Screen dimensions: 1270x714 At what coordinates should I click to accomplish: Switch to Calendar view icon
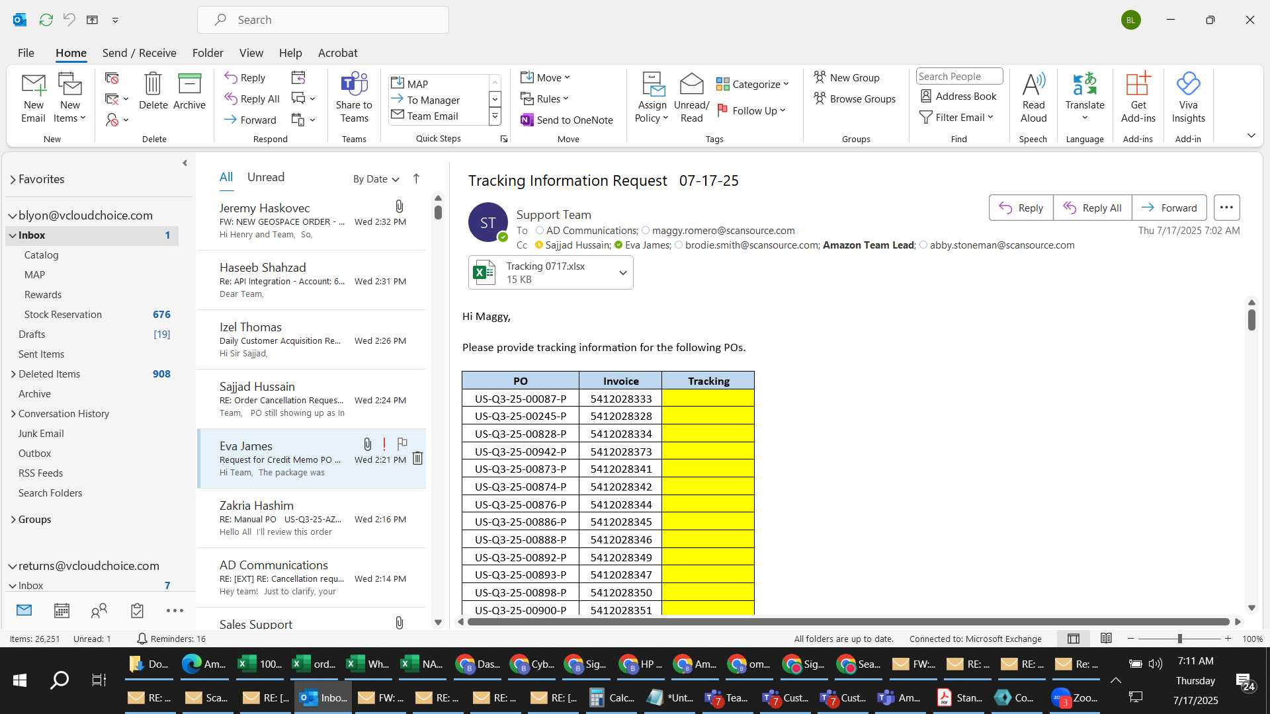point(62,610)
